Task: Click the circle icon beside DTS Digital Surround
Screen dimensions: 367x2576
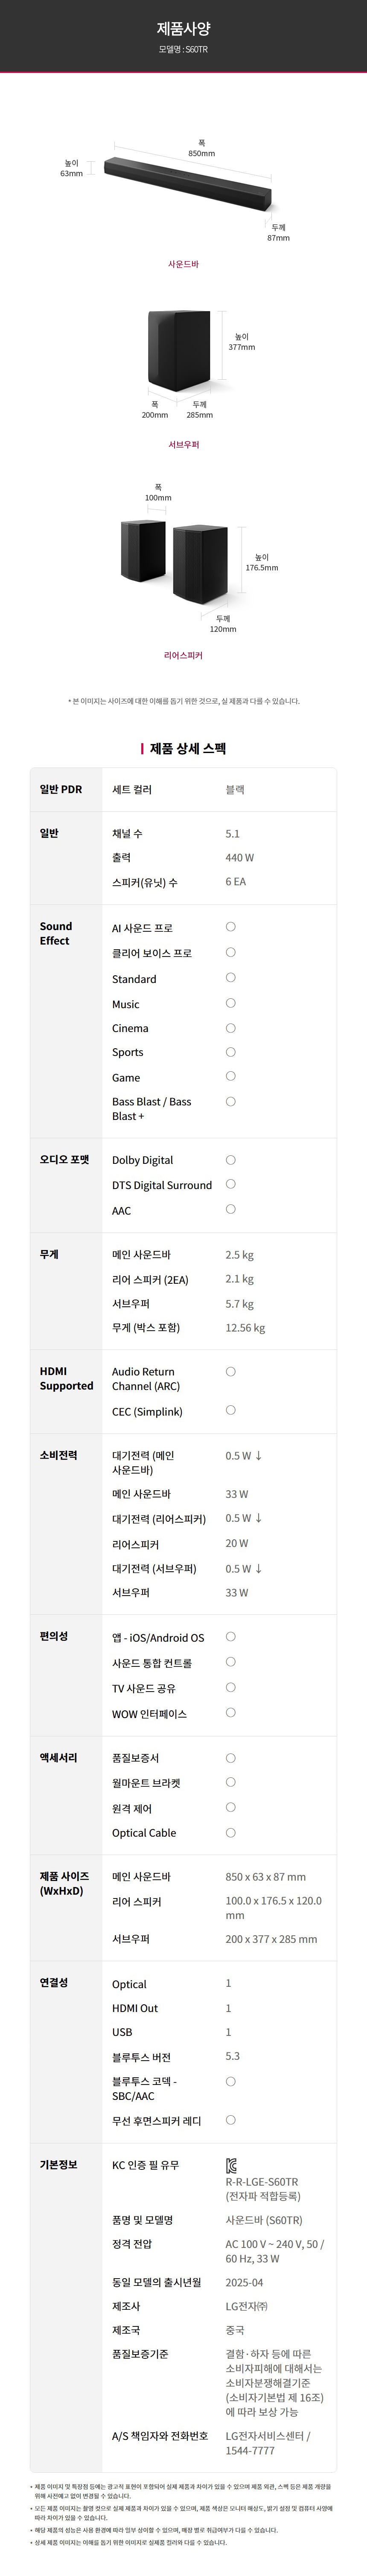Action: coord(231,1184)
